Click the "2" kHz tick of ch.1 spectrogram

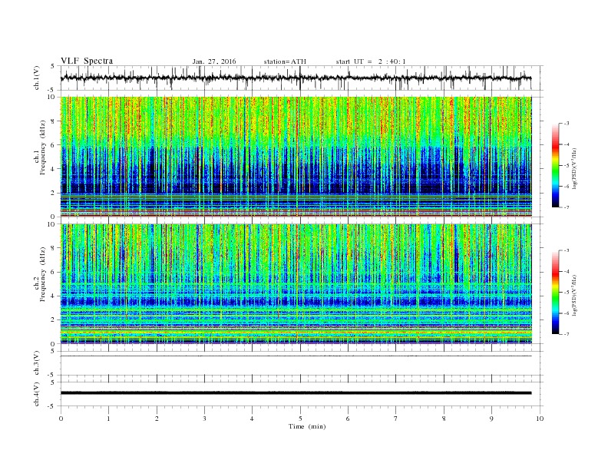[53, 193]
